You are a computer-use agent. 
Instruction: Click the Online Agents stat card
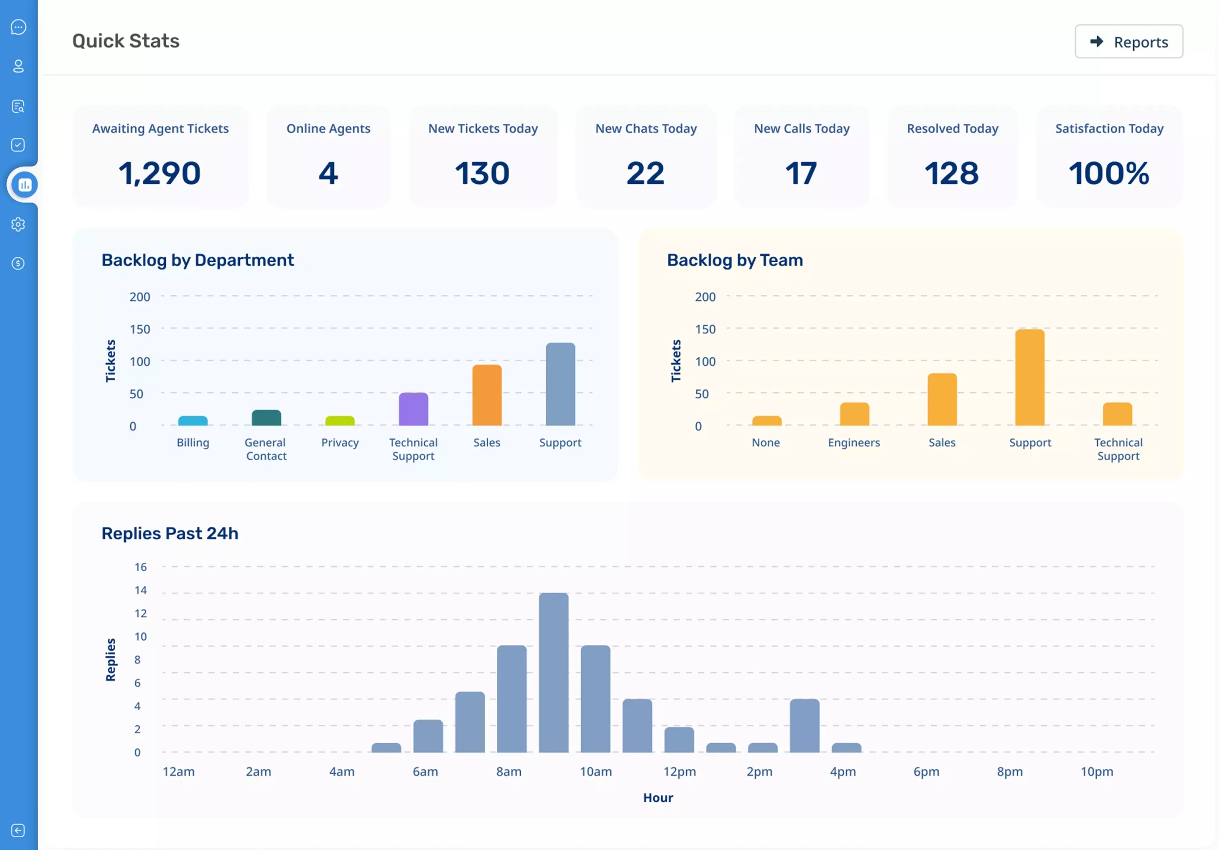[x=328, y=156]
